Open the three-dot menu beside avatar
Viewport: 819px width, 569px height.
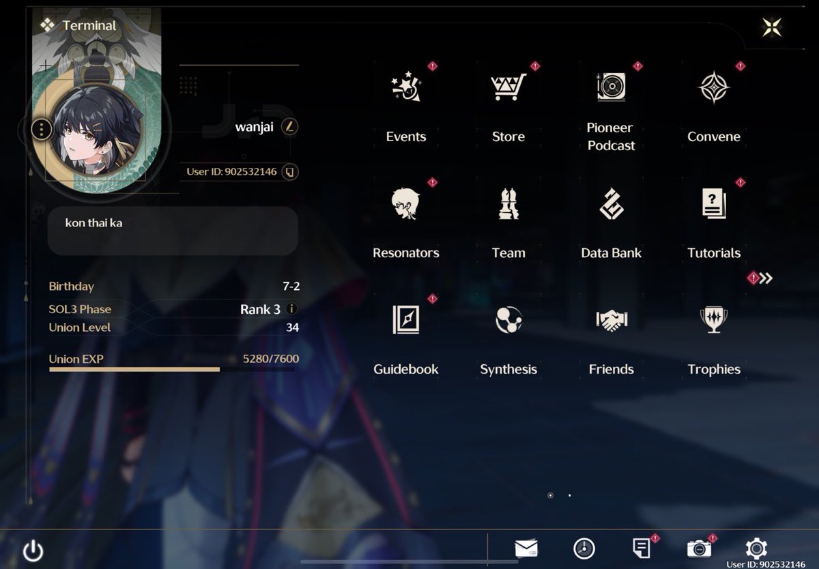(42, 129)
